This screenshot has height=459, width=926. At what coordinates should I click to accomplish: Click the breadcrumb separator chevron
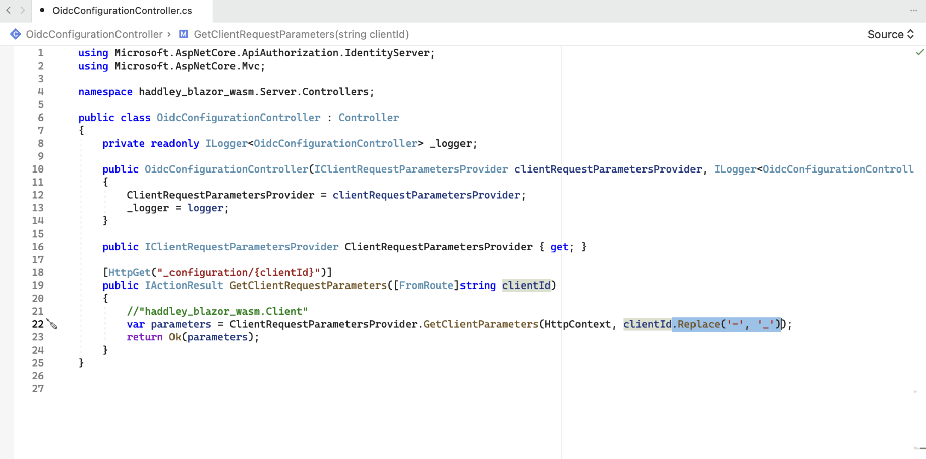tap(169, 34)
